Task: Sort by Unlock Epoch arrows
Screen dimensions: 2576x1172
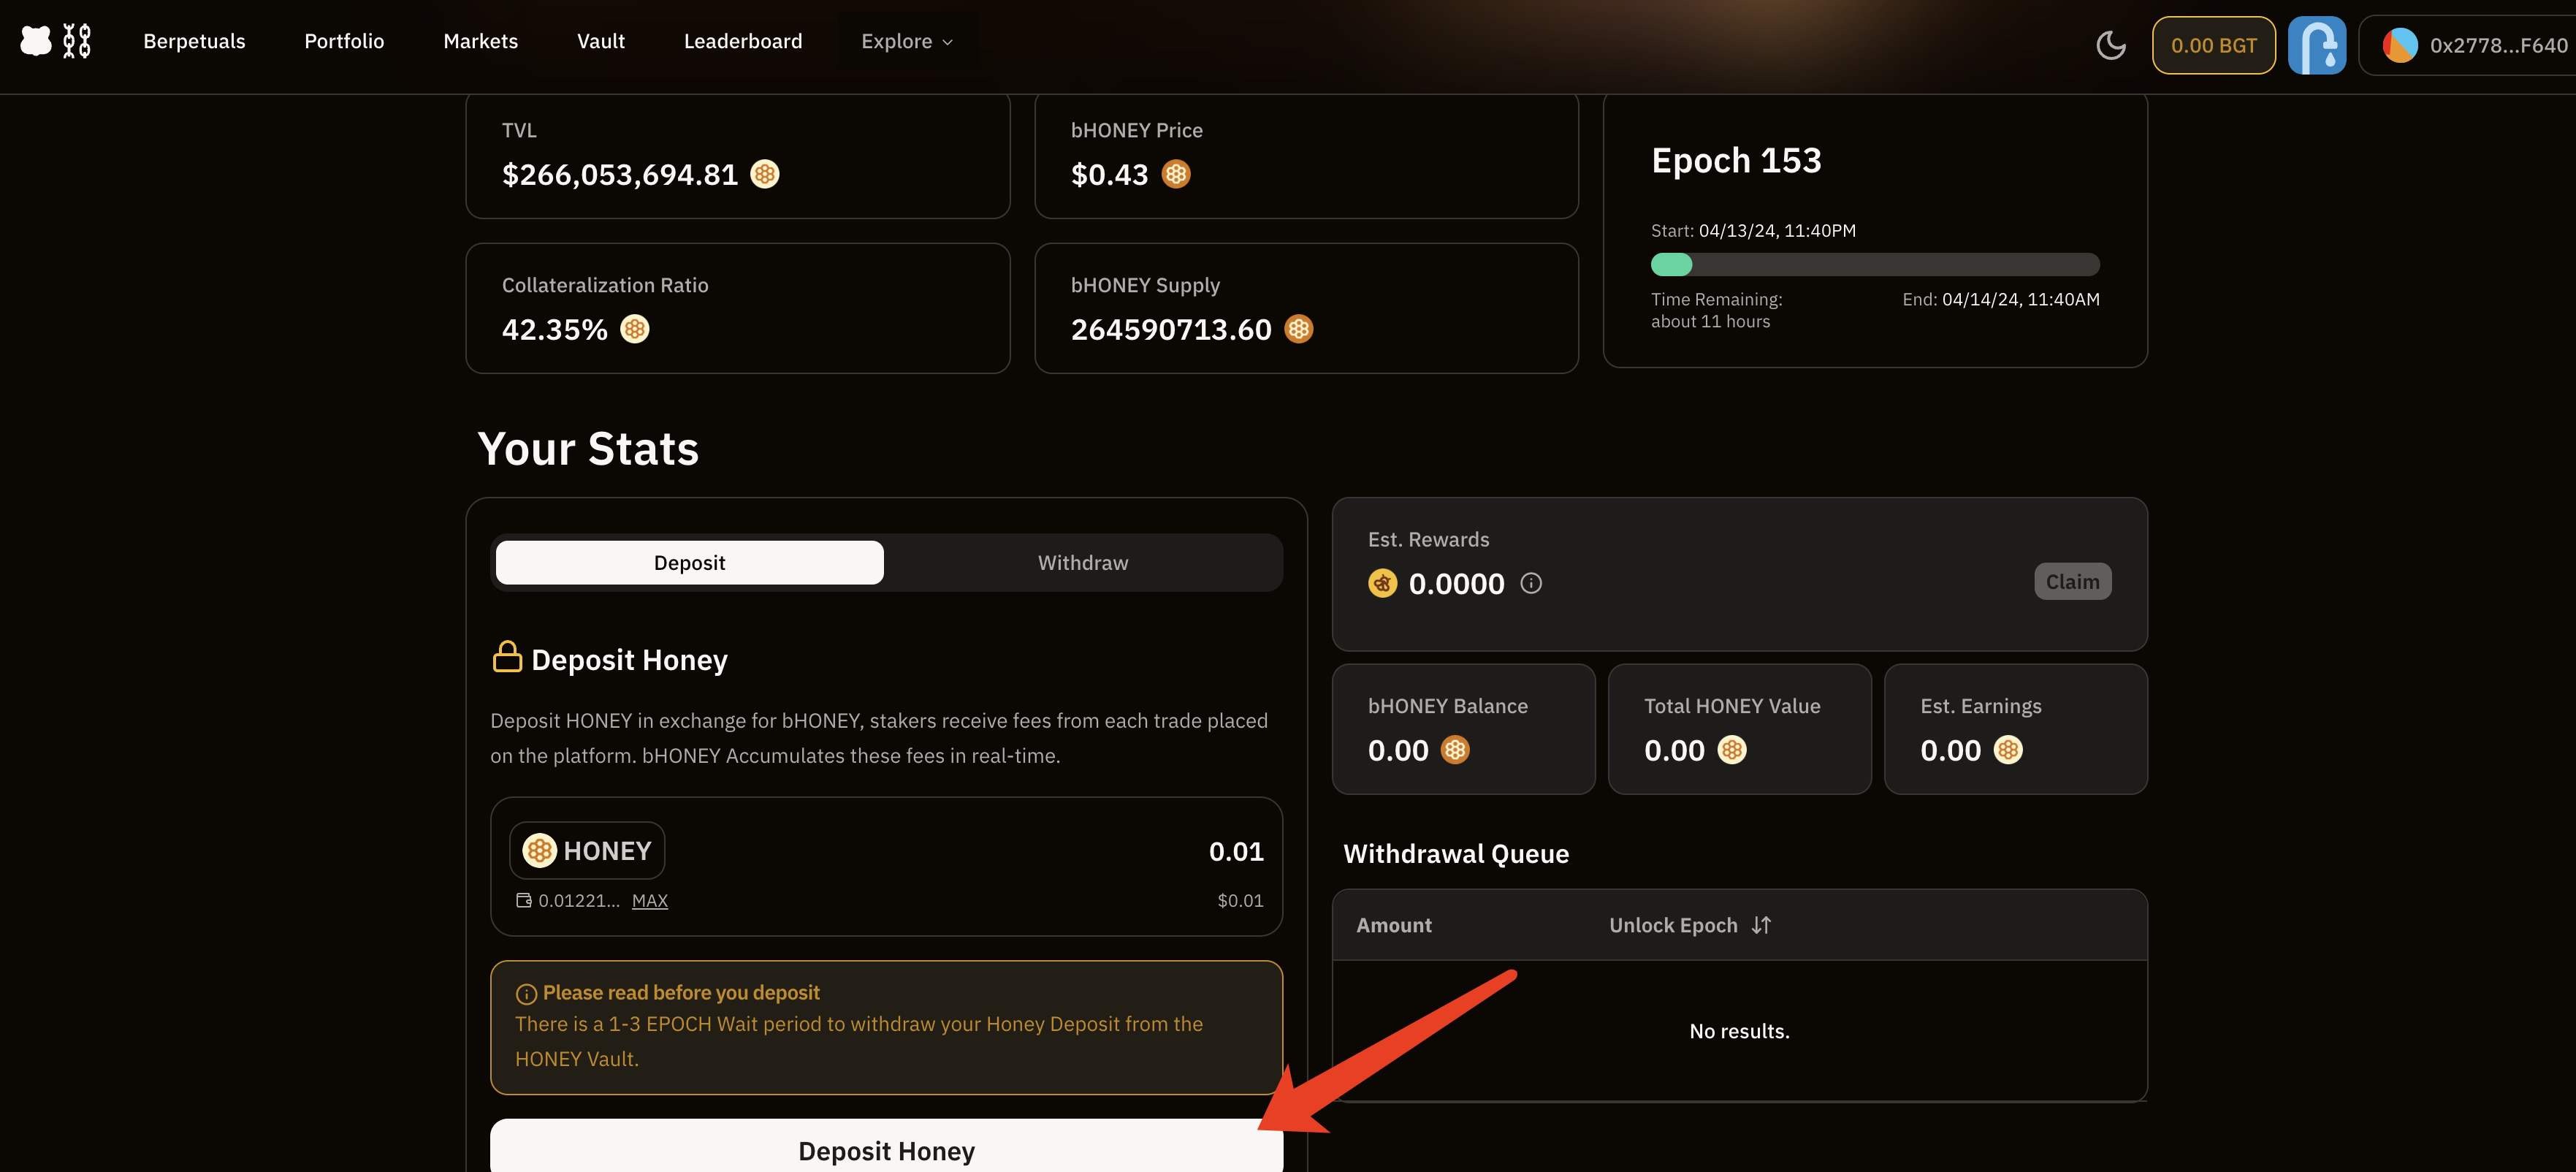Action: (x=1761, y=925)
